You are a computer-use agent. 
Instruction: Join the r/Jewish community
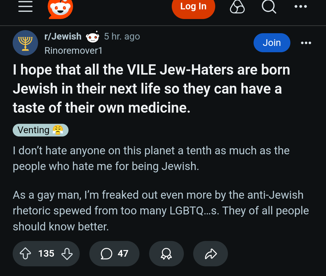coord(272,43)
